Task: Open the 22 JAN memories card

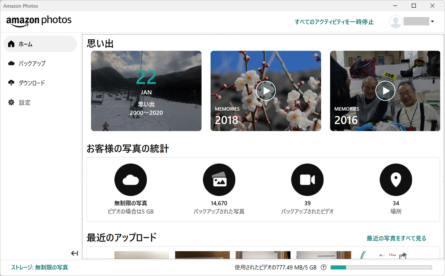Action: [x=146, y=91]
